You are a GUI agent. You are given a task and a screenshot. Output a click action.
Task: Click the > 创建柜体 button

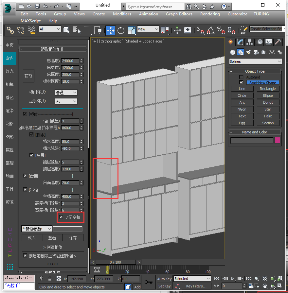click(53, 247)
